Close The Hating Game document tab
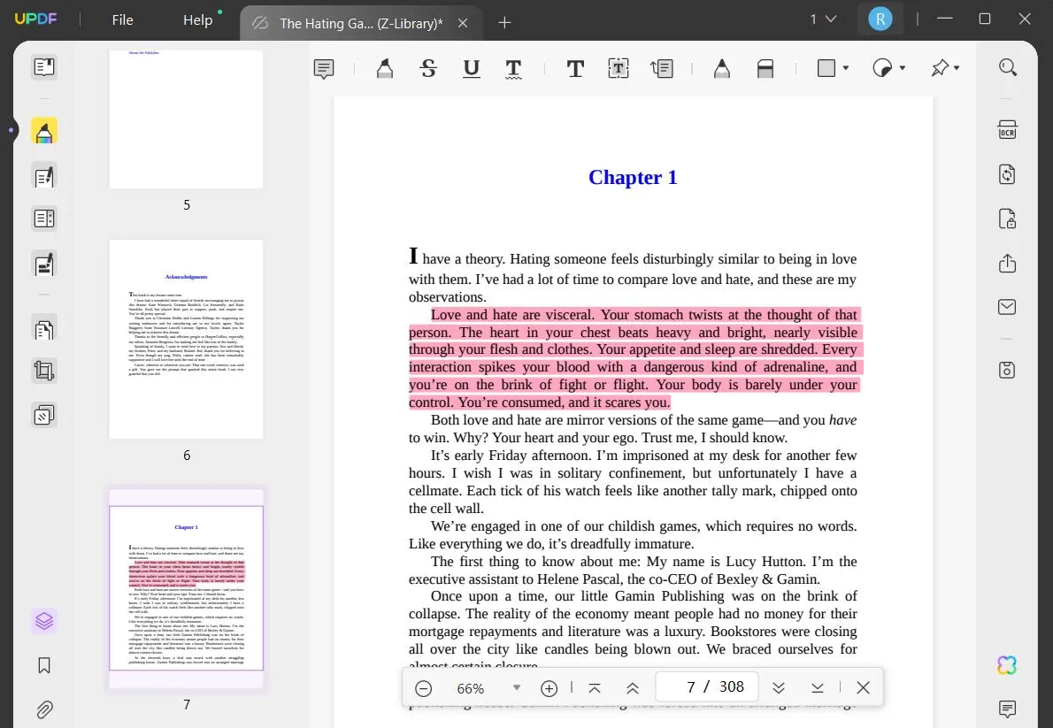The width and height of the screenshot is (1053, 728). point(463,24)
